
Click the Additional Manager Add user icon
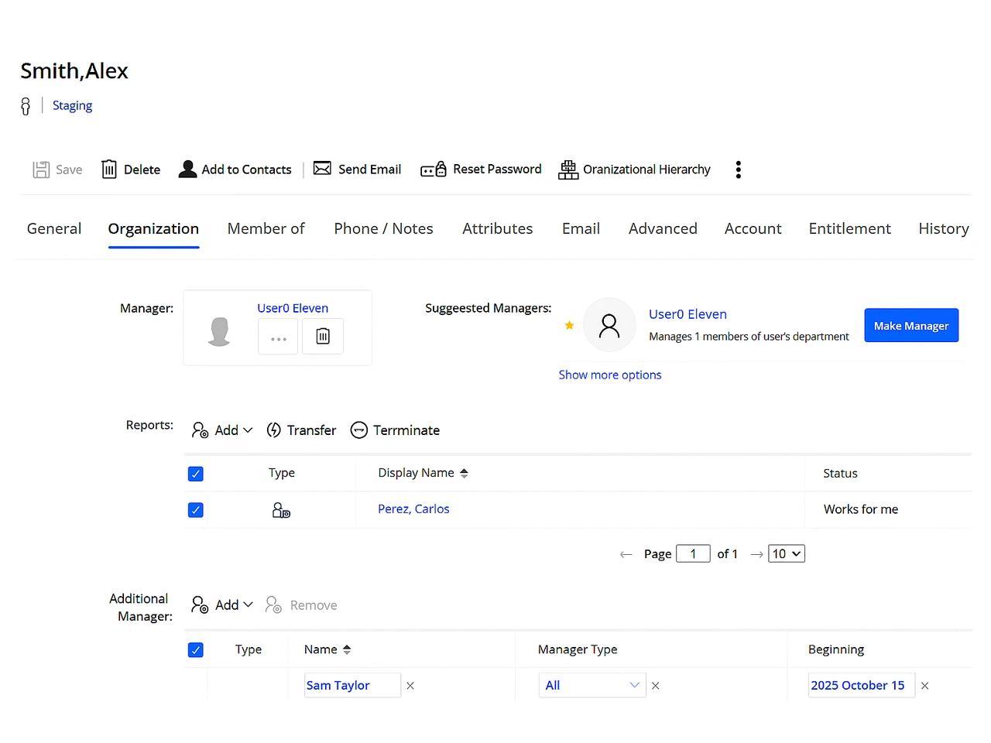tap(200, 605)
